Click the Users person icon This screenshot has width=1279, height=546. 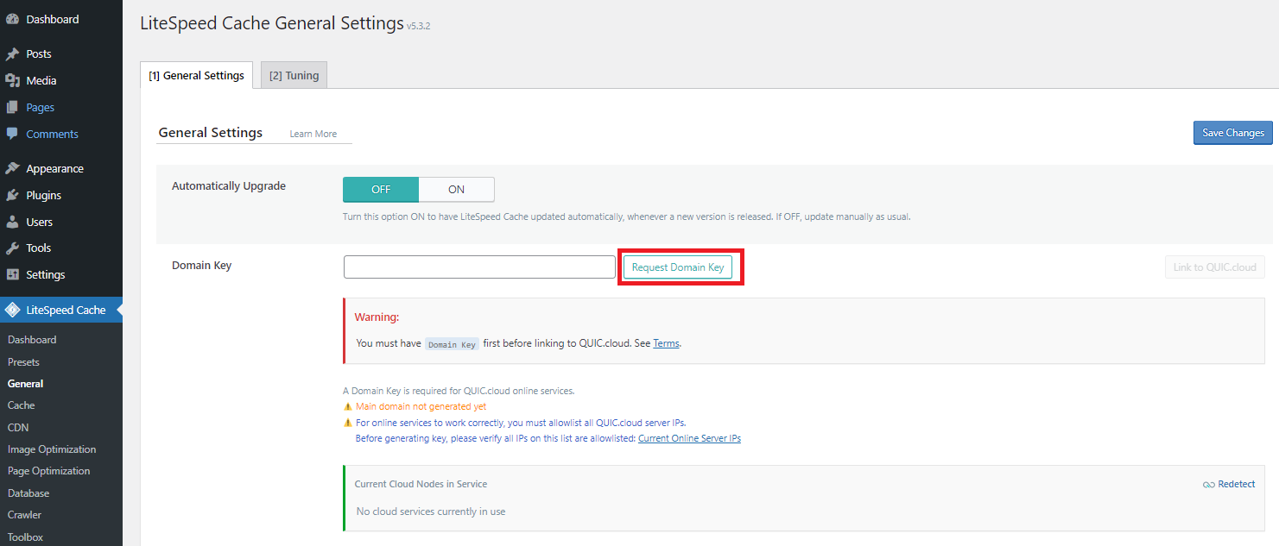12,222
